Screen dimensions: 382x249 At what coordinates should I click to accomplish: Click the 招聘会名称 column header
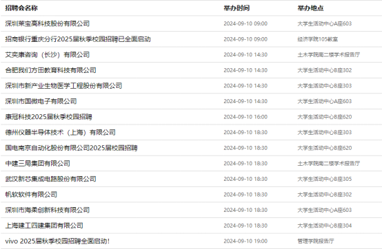[21, 8]
